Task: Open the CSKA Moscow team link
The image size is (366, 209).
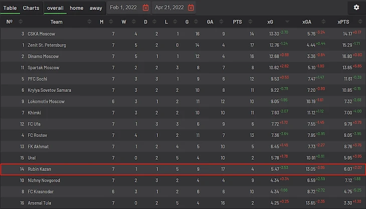Action: pos(41,34)
